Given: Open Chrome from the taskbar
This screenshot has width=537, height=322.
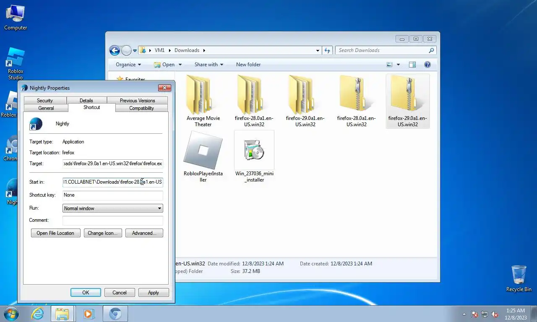Looking at the screenshot, I should click(115, 314).
